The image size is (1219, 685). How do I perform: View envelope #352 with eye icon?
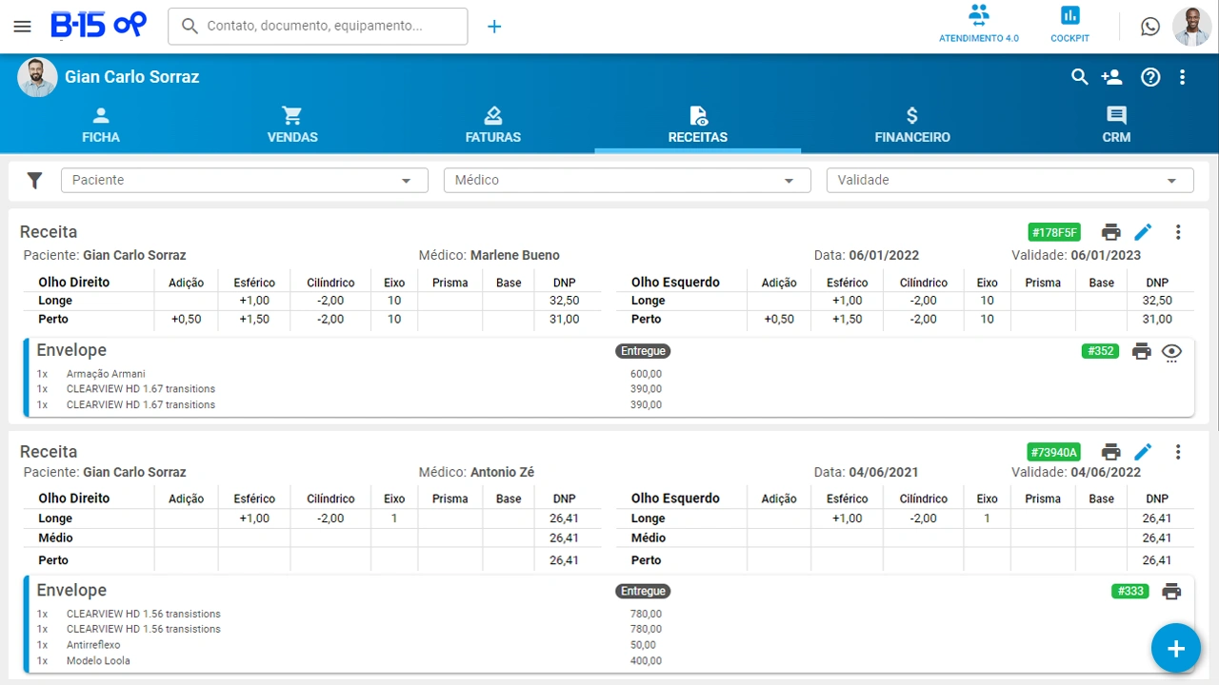1171,351
